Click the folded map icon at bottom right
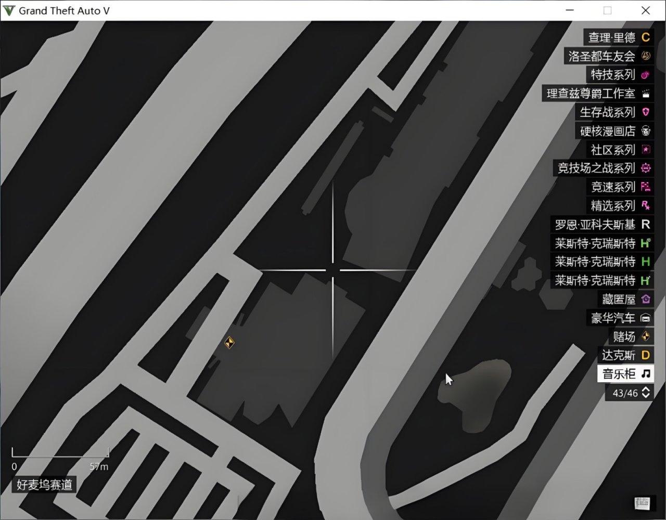The width and height of the screenshot is (666, 520). point(642,503)
